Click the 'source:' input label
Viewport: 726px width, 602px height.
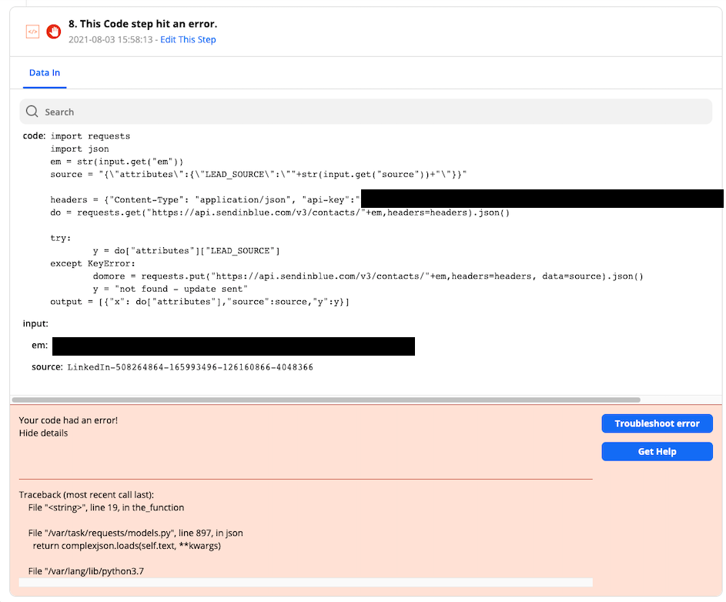click(x=47, y=367)
